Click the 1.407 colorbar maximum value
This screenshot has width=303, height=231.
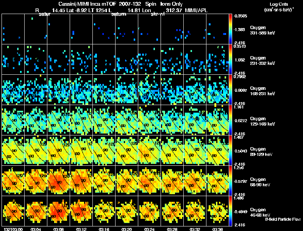coord(238,138)
